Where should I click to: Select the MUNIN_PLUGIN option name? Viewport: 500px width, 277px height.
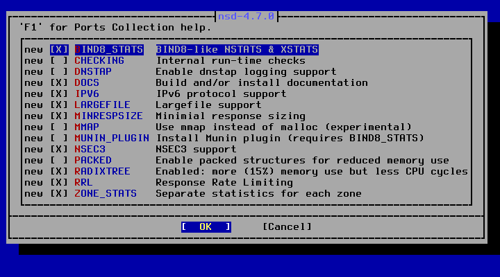[112, 138]
